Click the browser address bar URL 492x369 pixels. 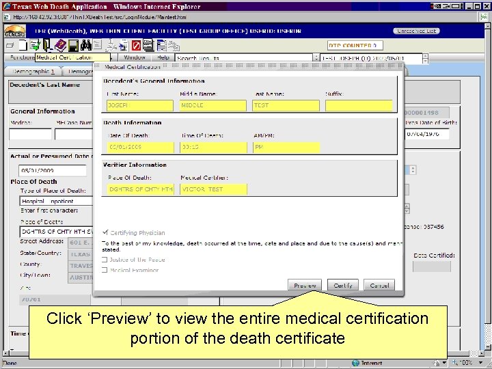100,17
